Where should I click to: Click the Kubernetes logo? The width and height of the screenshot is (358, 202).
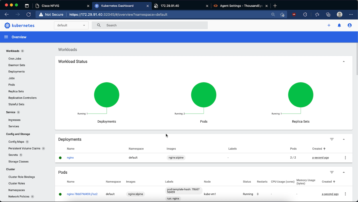tap(19, 26)
